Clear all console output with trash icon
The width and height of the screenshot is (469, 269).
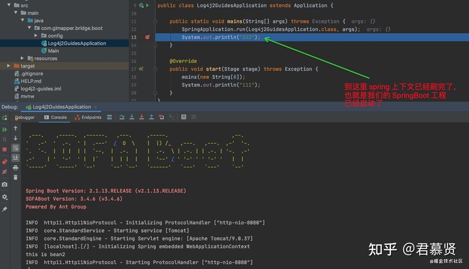point(16,177)
